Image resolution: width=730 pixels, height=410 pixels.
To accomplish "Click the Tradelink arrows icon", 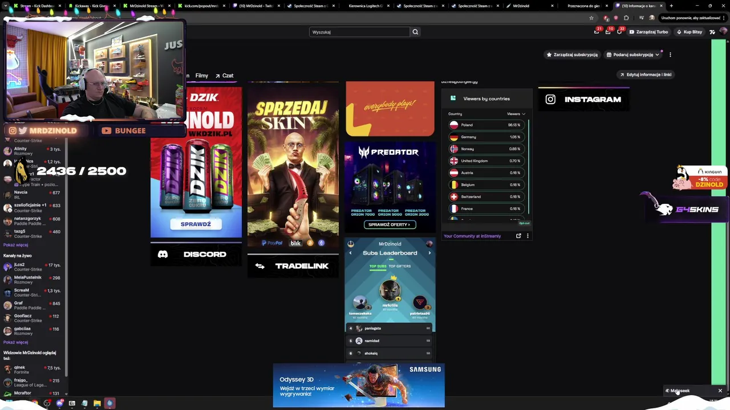I will point(259,266).
